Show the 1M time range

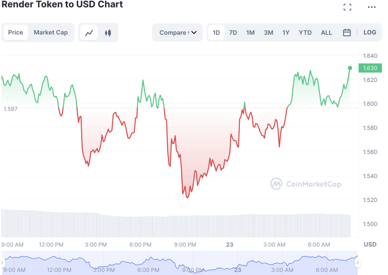250,33
